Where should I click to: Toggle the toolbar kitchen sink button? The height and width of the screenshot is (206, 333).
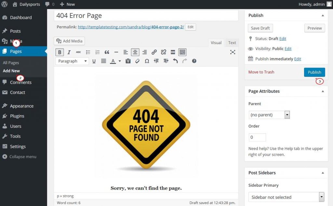[182, 52]
